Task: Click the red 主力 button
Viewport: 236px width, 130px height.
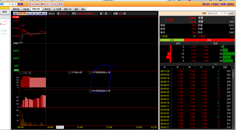Action: (49, 4)
